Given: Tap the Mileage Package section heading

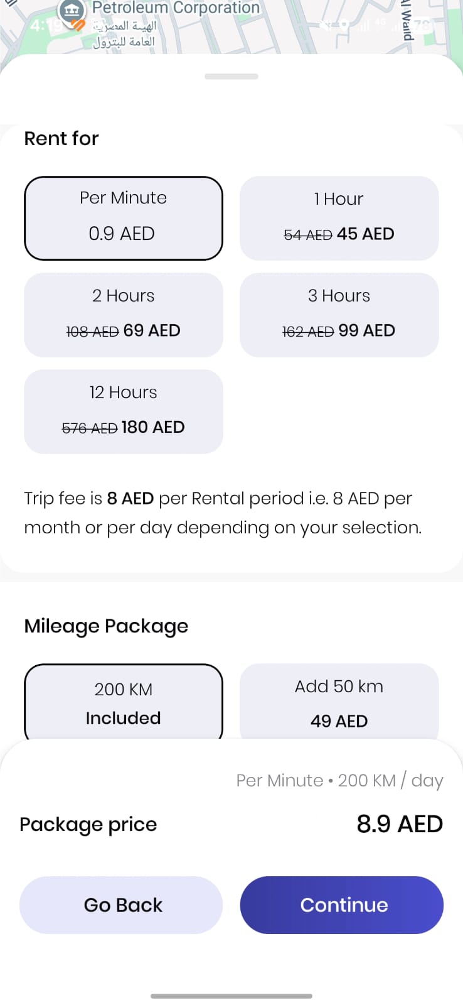Looking at the screenshot, I should tap(106, 626).
